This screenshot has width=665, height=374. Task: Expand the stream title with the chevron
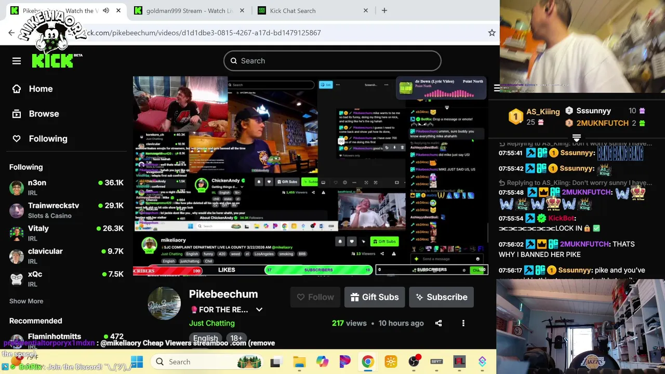click(x=259, y=310)
